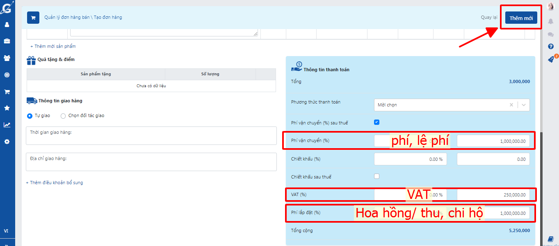Open the settings gear sidebar icon
The width and height of the screenshot is (559, 246).
pyautogui.click(x=7, y=142)
